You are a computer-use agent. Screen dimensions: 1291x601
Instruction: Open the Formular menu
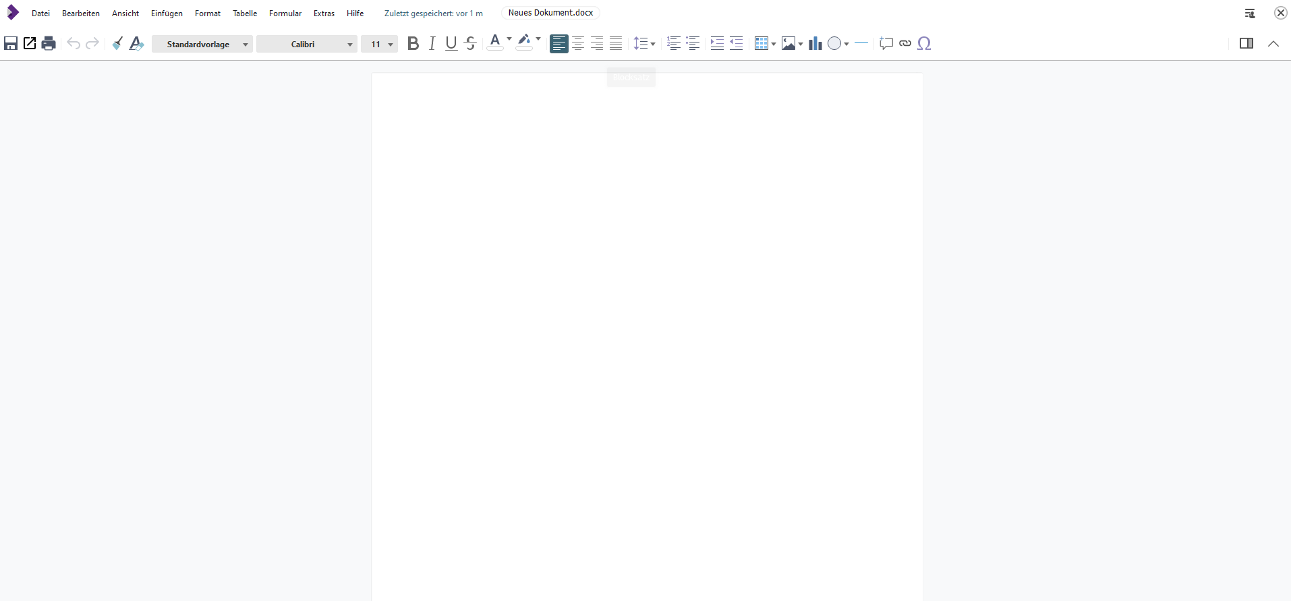pyautogui.click(x=285, y=13)
